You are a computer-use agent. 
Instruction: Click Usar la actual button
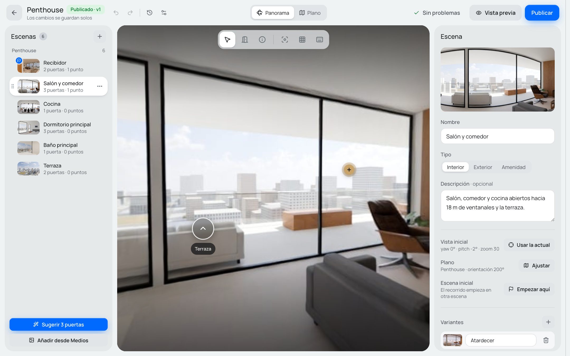click(x=529, y=245)
